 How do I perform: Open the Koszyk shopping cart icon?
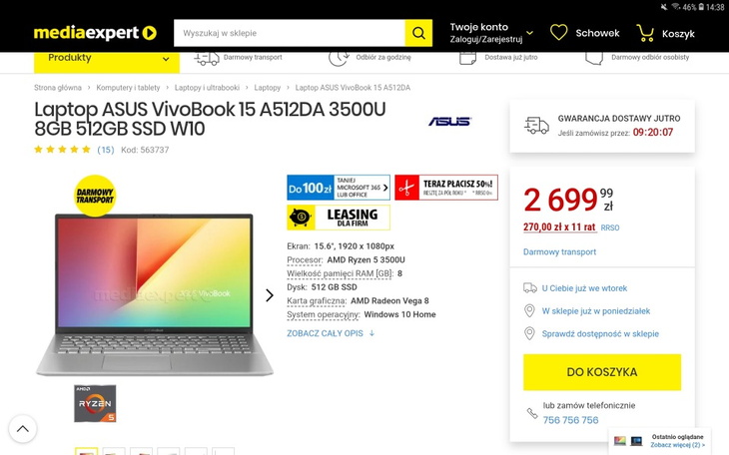(x=646, y=33)
